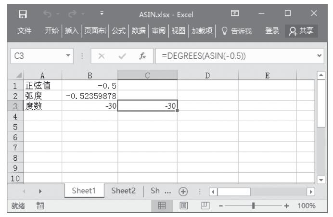The image size is (333, 217).
Task: Select cell B2 with radian value
Action: (x=90, y=96)
